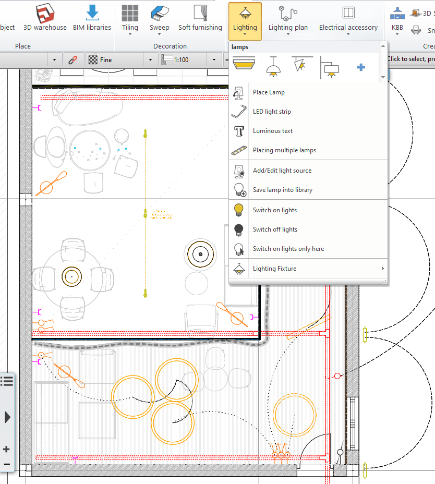Open the 1:100 scale dropdown

pos(214,59)
